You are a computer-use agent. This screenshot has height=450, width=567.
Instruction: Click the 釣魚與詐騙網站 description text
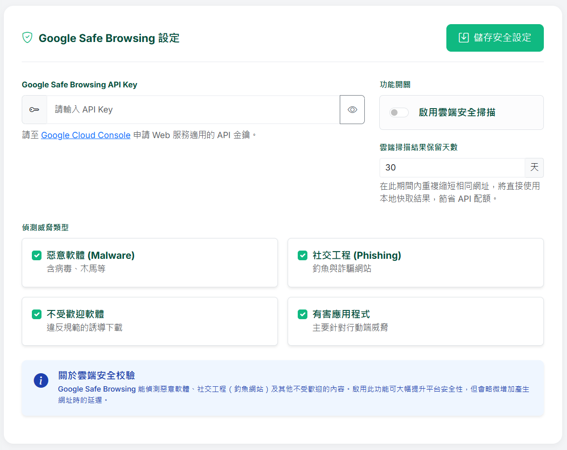click(342, 268)
